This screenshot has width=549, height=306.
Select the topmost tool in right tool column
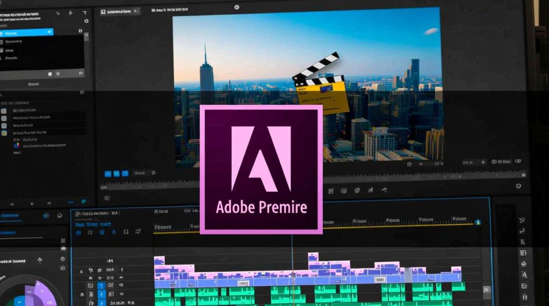coord(522,220)
